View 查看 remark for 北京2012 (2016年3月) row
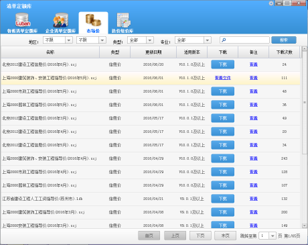Image resolution: width=308 pixels, height=245 pixels. [x=254, y=118]
